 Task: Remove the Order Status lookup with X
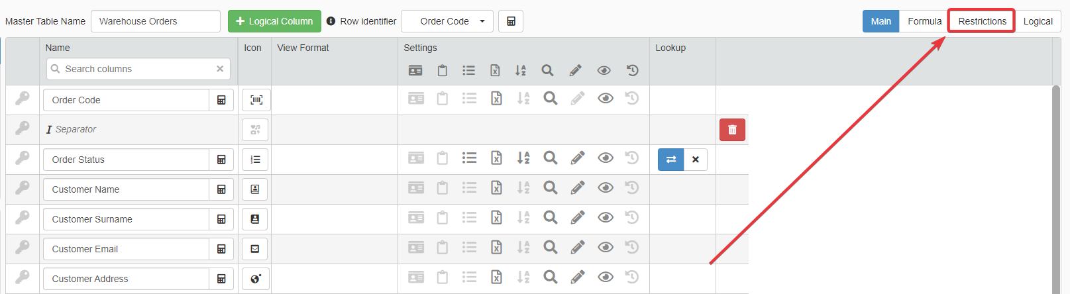coord(695,160)
